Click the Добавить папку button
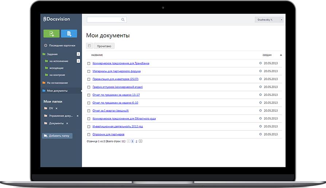The image size is (326, 188). (57, 136)
